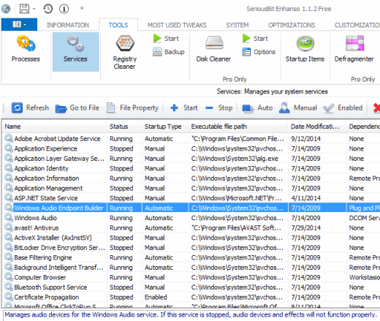Image resolution: width=380 pixels, height=321 pixels.
Task: Sort by Date Modification column header
Action: point(317,126)
